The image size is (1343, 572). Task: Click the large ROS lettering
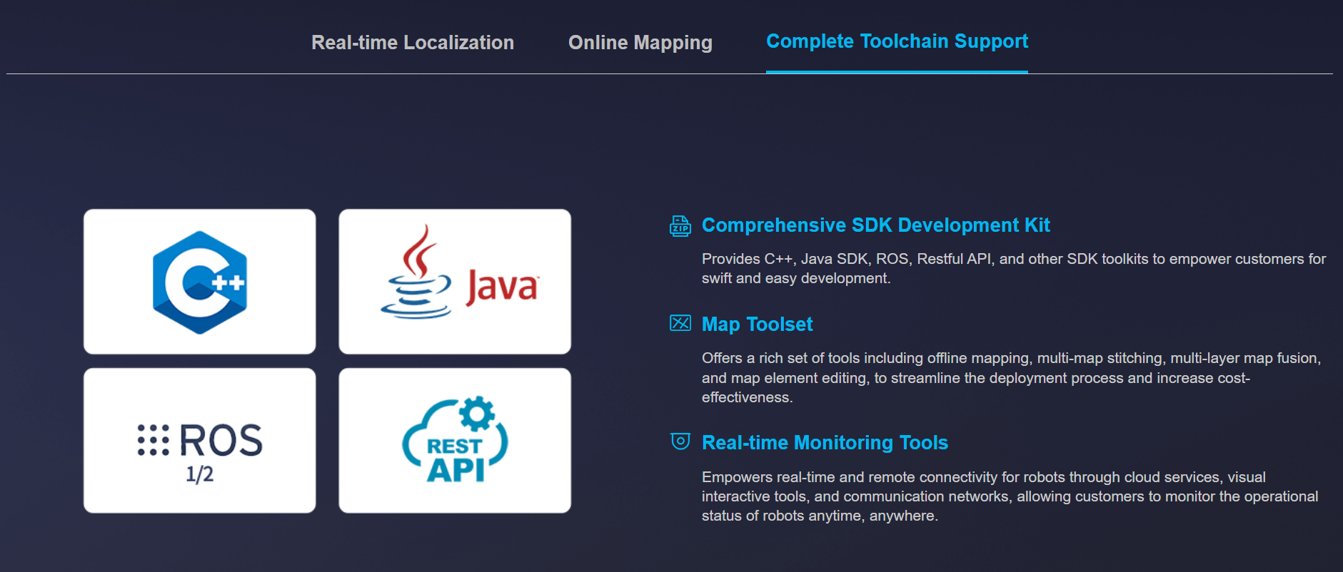pyautogui.click(x=221, y=440)
